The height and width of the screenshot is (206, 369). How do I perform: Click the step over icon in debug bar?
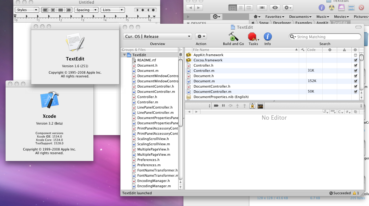[230, 106]
